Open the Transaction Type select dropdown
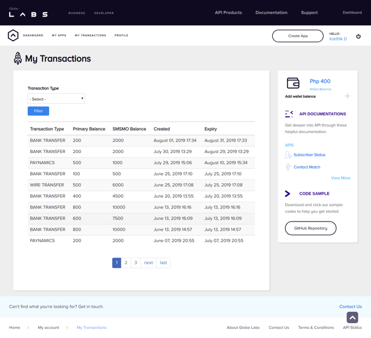The height and width of the screenshot is (338, 371). point(56,99)
